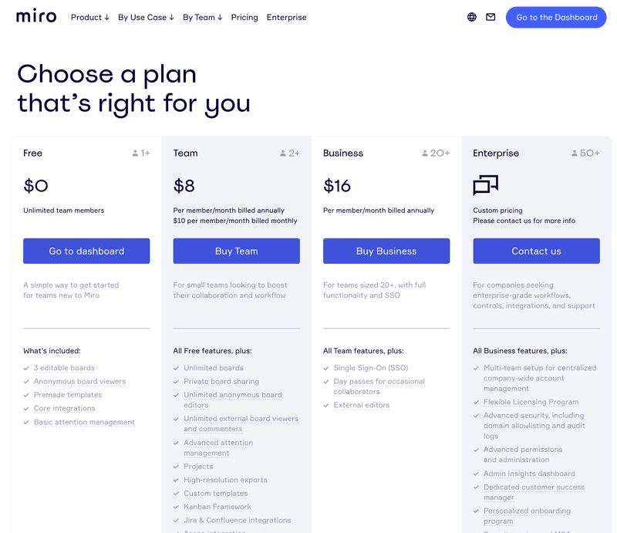Open the By Team dropdown
617x533 pixels.
[202, 17]
